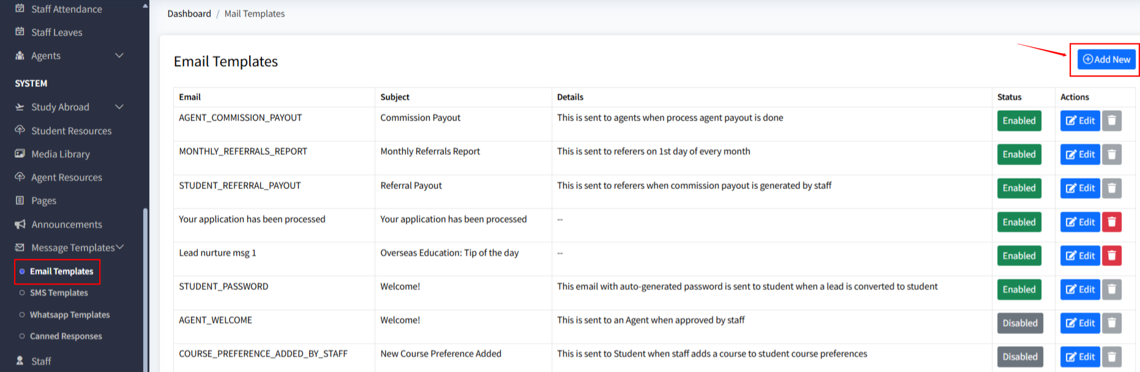The height and width of the screenshot is (372, 1140).
Task: Click the Staff Attendance calendar icon
Action: [20, 9]
